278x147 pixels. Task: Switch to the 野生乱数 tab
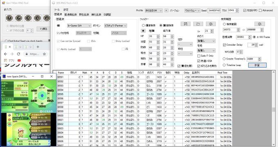(x=84, y=15)
